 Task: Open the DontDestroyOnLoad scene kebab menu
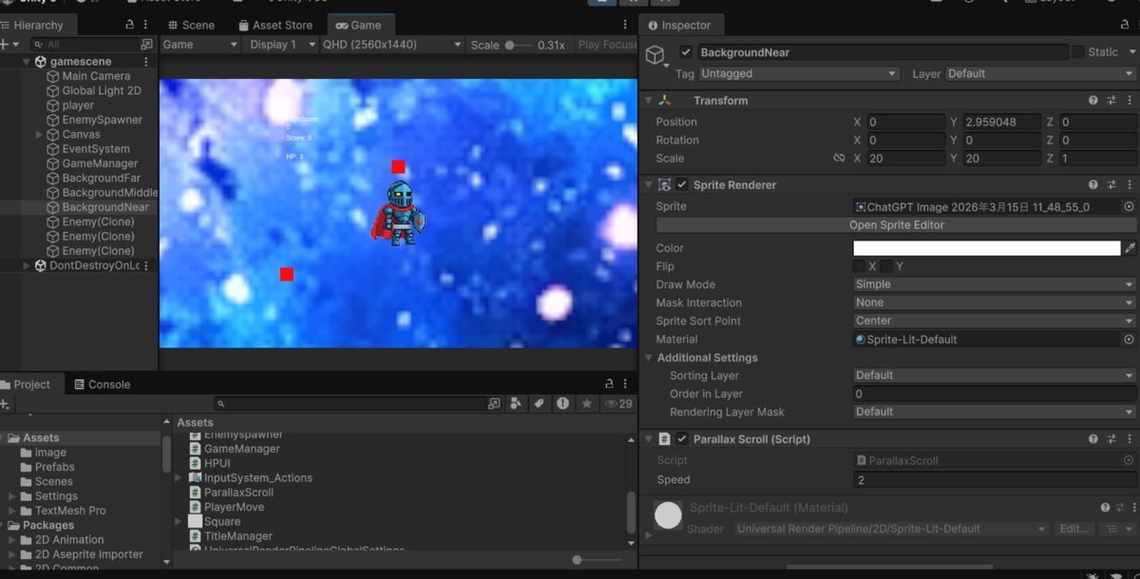[x=146, y=266]
